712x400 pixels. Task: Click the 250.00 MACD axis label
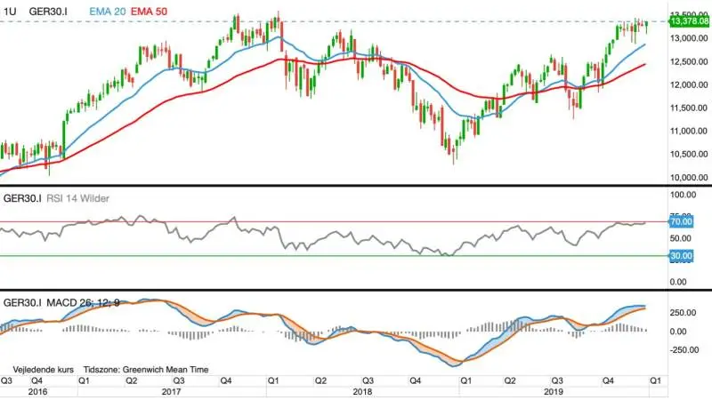click(683, 313)
